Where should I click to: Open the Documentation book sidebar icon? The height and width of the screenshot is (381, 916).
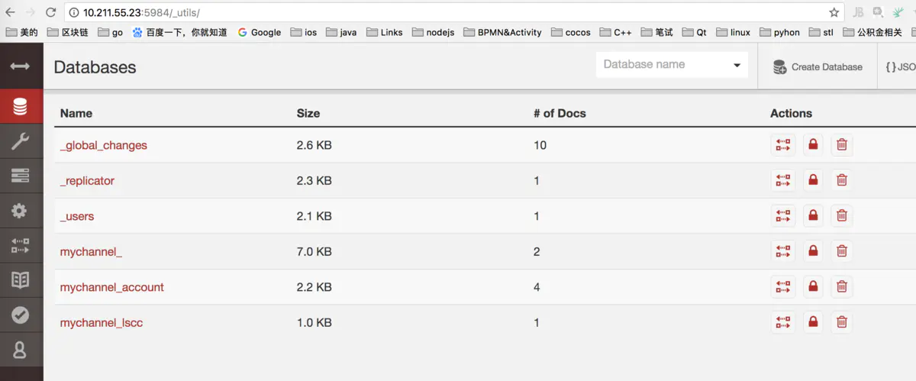(21, 280)
